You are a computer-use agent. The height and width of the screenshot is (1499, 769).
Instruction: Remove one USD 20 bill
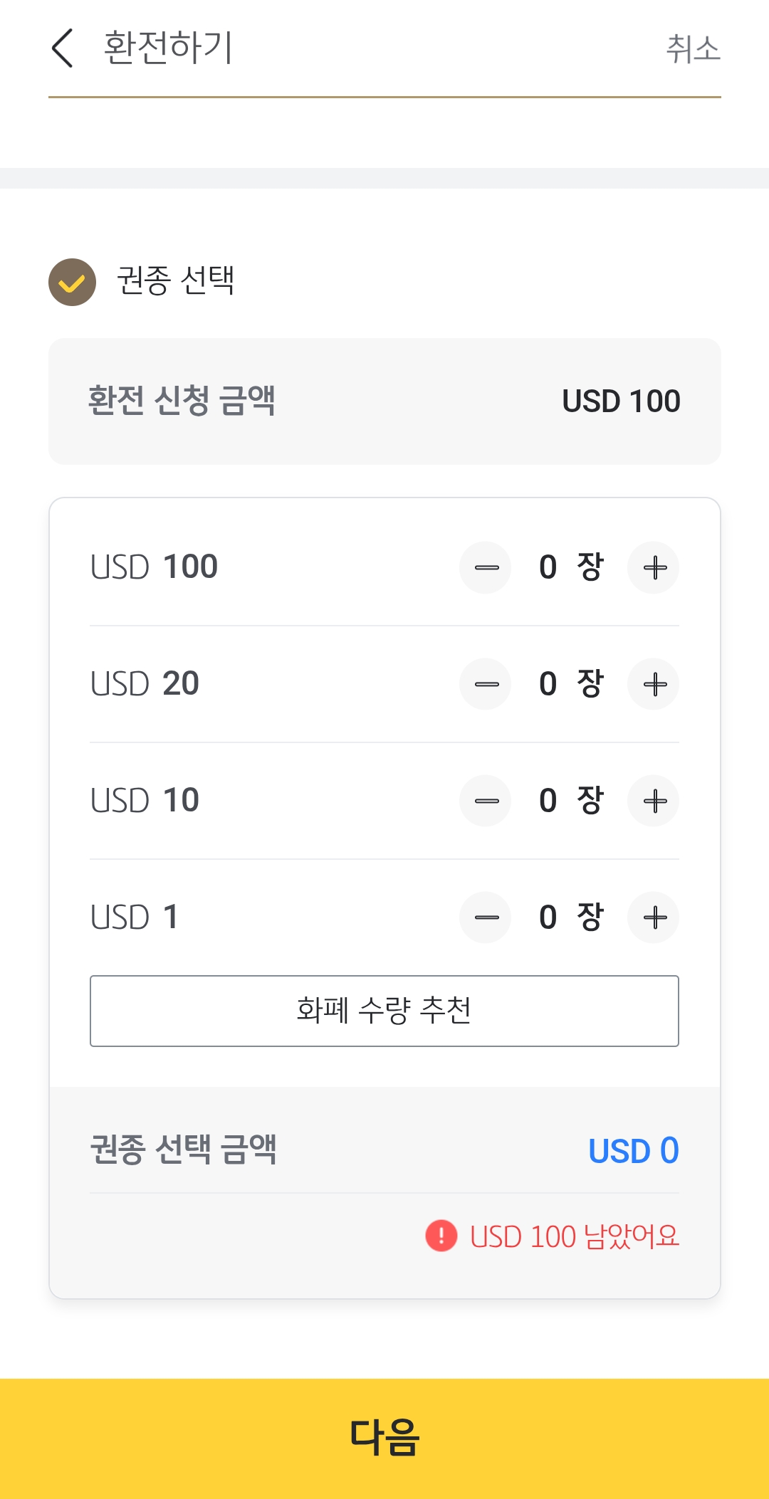coord(486,685)
